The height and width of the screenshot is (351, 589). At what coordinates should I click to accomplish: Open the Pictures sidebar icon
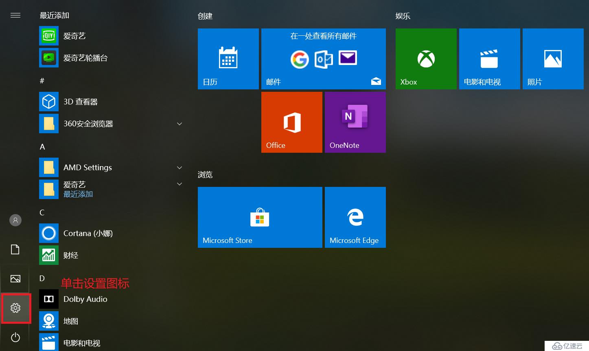(15, 279)
